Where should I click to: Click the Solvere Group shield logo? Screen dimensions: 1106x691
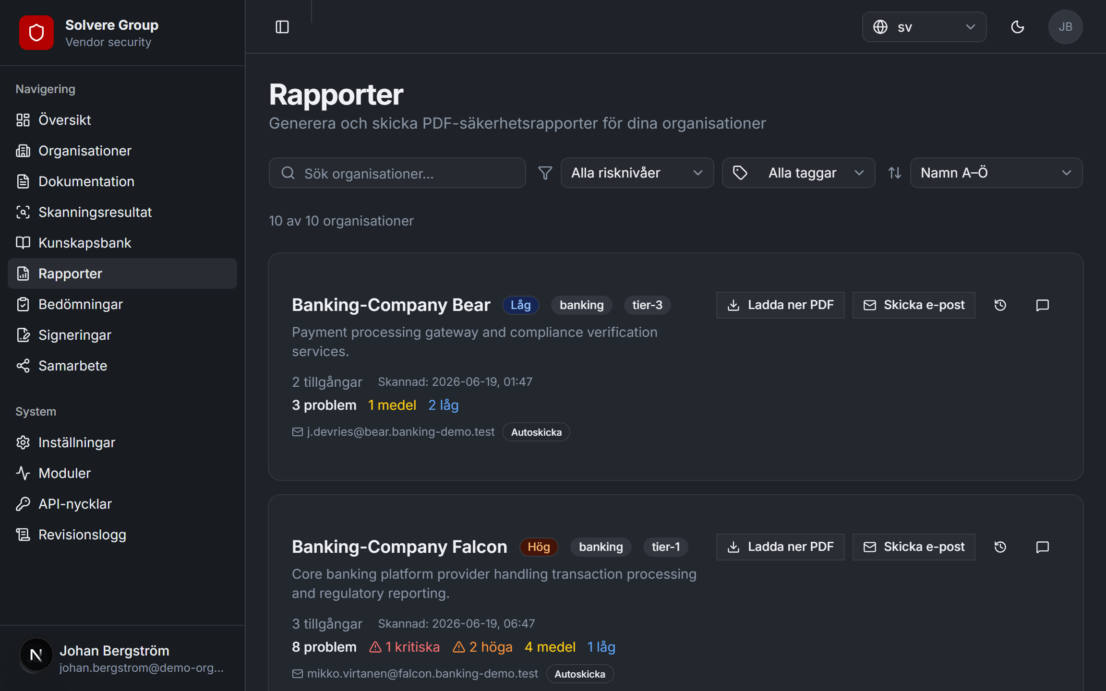point(36,33)
